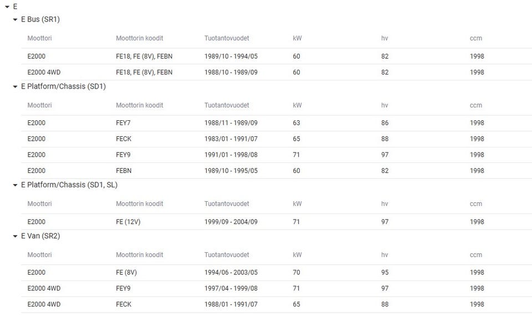Select the E Bus (SR1) heading
Screen dimensions: 532x322
(40, 19)
